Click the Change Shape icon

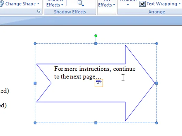point(2,4)
